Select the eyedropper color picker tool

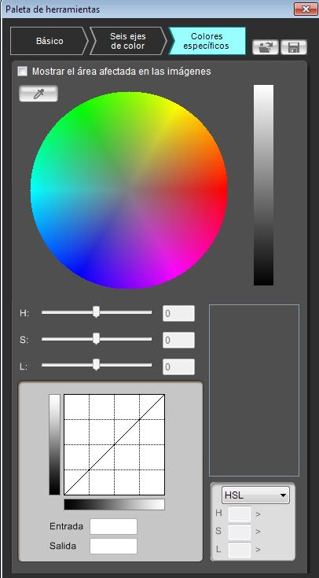coord(38,94)
